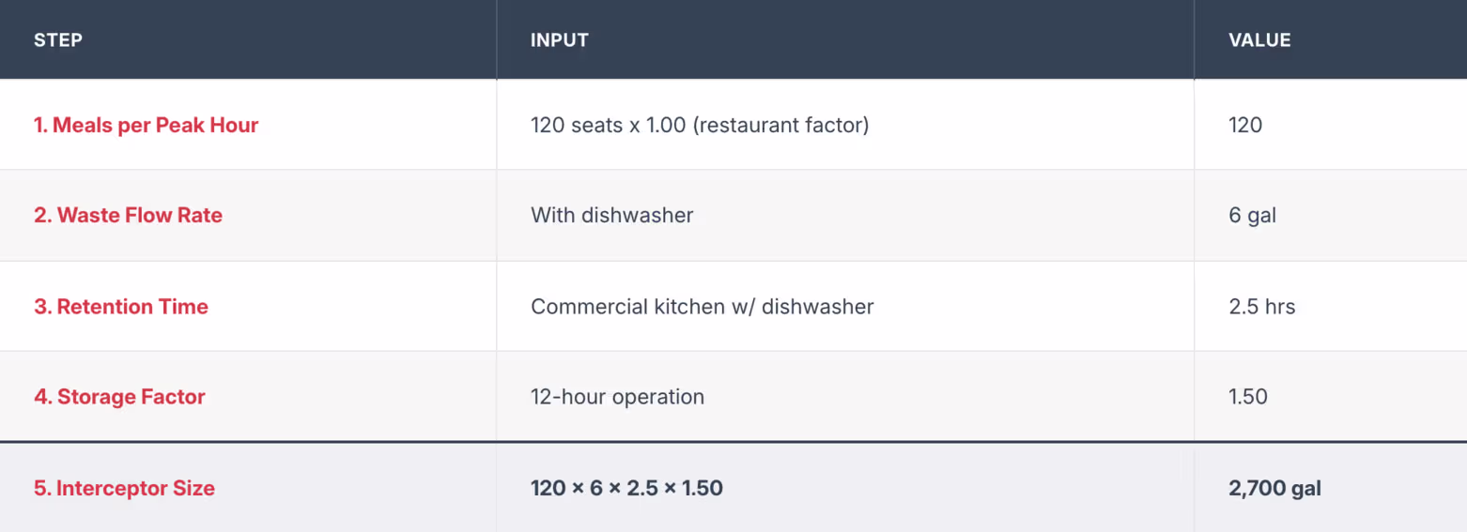Click the vertical divider right of INPUT header

[1194, 39]
